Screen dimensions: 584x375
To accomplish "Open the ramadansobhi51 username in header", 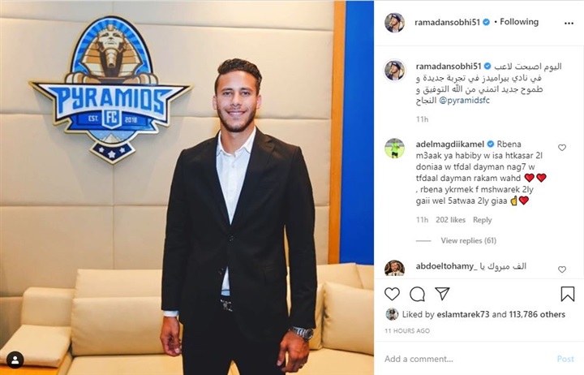I will [x=447, y=22].
